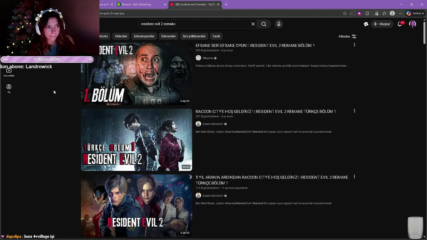Screen dimensions: 427x240
Task: Click the magnifying glass search button
Action: 264,24
